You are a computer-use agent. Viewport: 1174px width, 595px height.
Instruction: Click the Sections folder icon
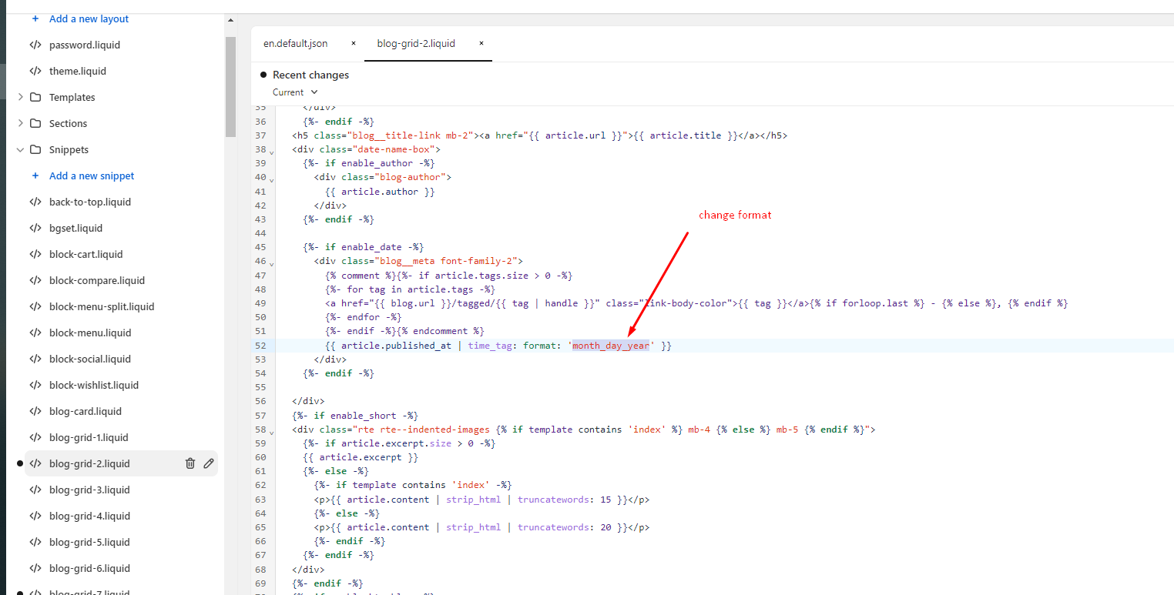(x=35, y=123)
